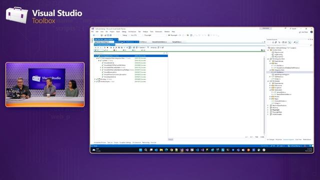Click the Search box in the title bar

(293, 28)
